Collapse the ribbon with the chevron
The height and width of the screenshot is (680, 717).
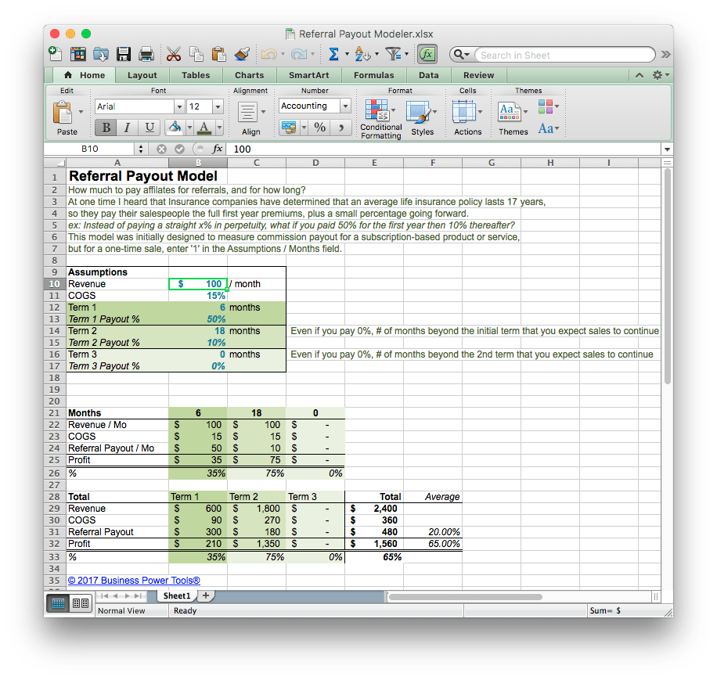pyautogui.click(x=640, y=75)
